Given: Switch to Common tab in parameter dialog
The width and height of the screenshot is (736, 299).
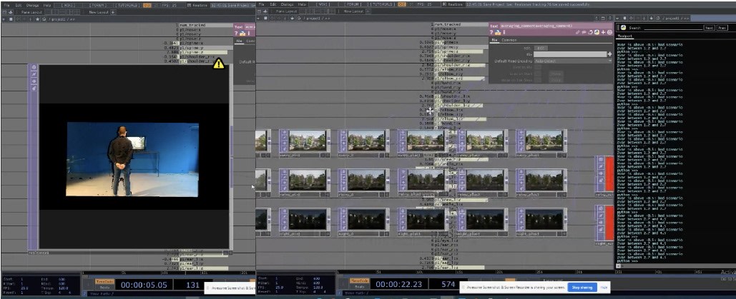Looking at the screenshot, I should (509, 40).
